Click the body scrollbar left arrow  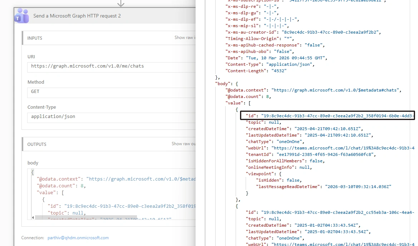33,217
